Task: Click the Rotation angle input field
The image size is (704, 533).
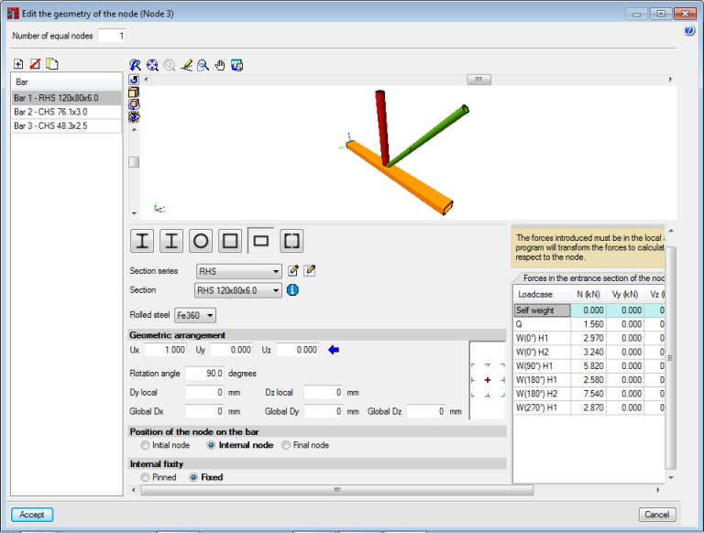Action: pyautogui.click(x=204, y=374)
